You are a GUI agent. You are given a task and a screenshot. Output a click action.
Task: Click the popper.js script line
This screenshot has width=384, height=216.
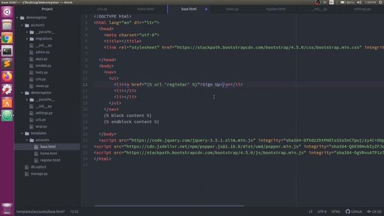point(239,146)
